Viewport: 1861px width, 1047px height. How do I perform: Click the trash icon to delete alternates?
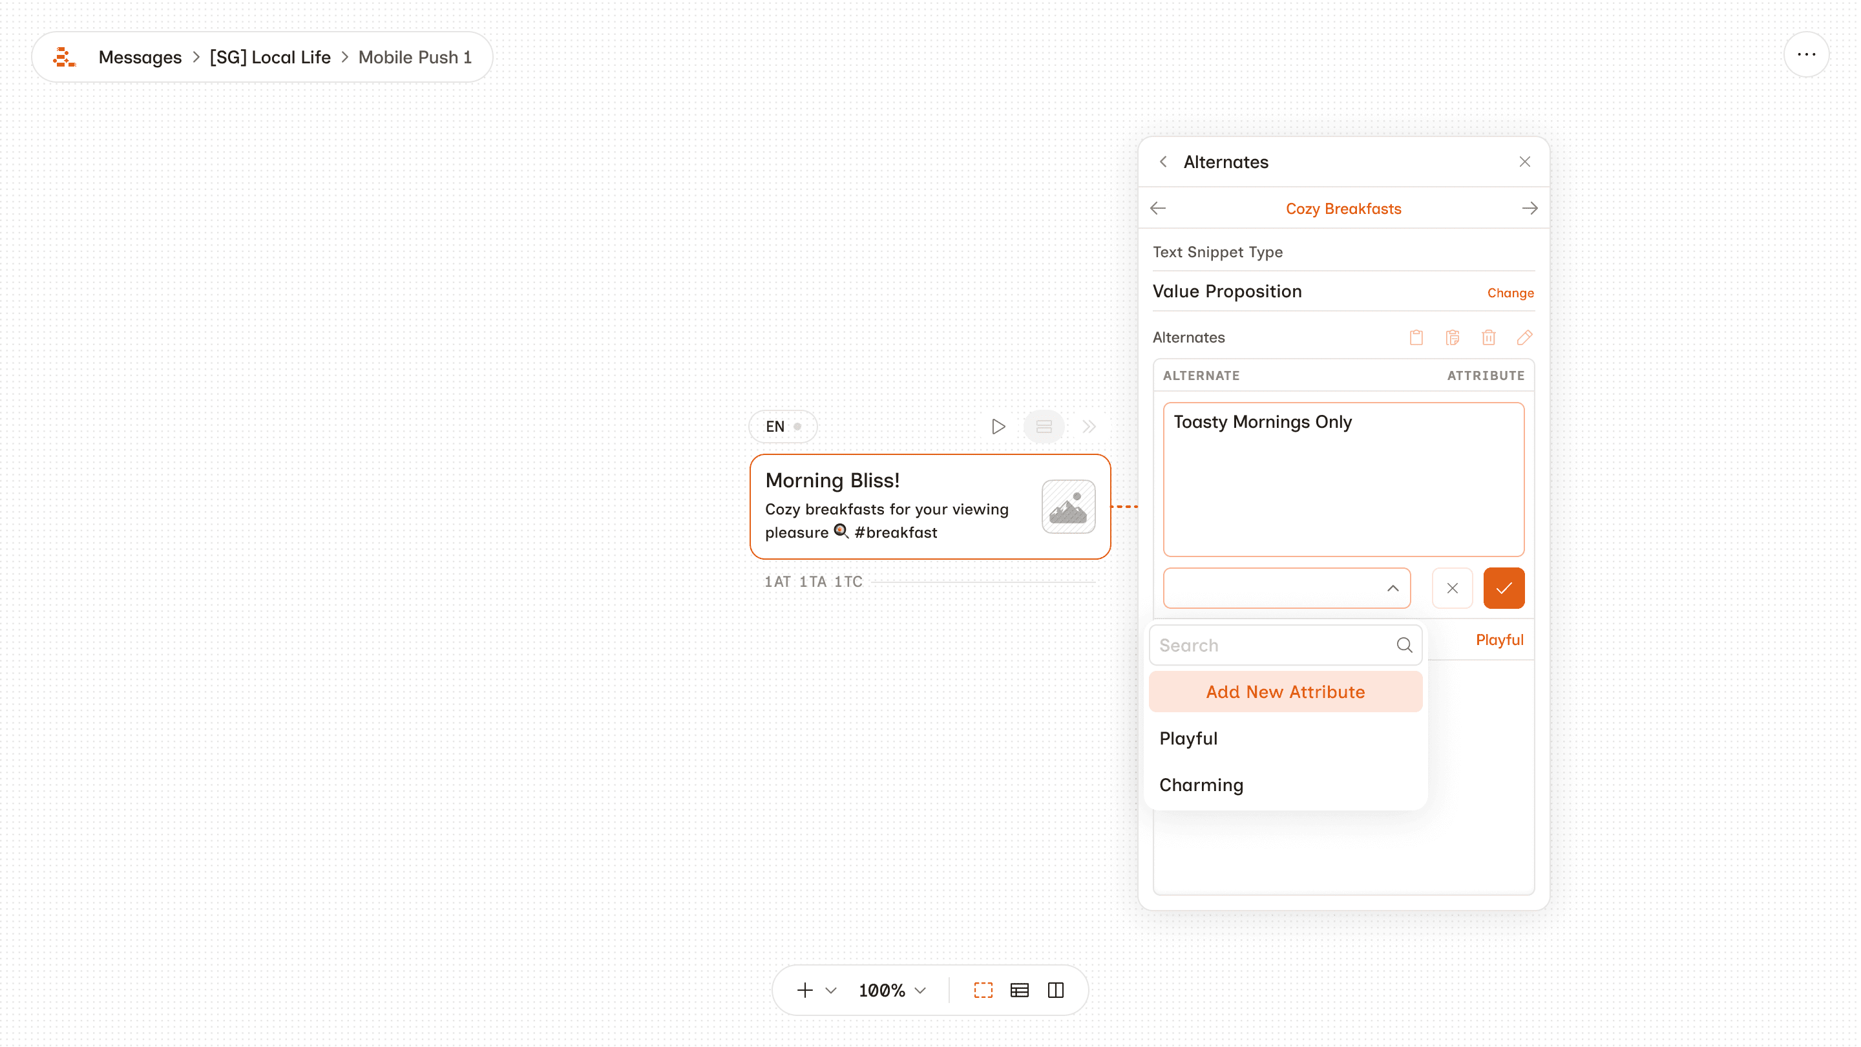[x=1488, y=337]
